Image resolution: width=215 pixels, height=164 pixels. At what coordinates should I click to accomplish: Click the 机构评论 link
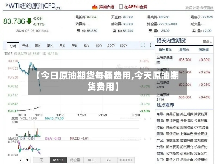point(201,147)
